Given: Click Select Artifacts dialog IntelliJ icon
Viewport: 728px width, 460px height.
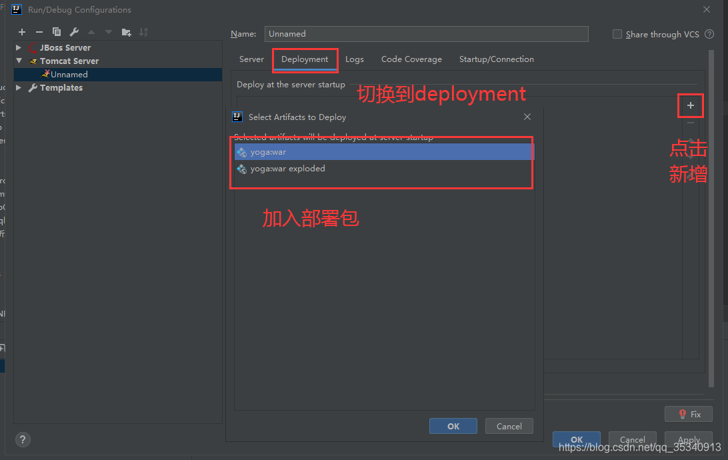Looking at the screenshot, I should point(237,117).
